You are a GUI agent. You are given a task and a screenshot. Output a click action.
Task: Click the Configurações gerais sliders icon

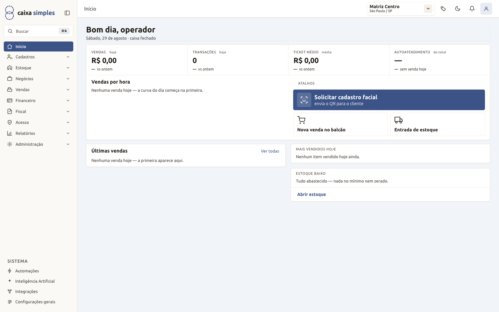(10, 302)
